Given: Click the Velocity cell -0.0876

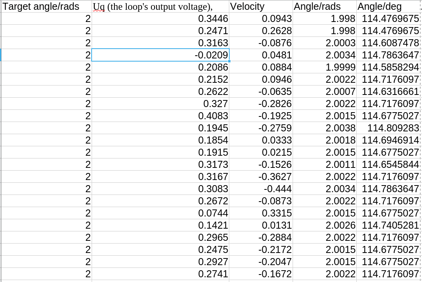Looking at the screenshot, I should [261, 43].
